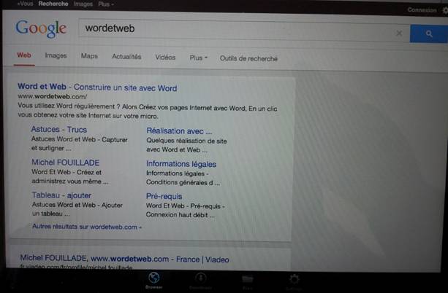Open Outils de recherche

248,58
